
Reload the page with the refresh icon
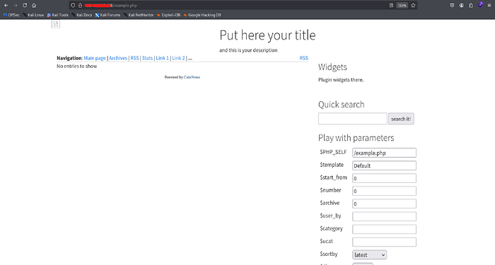[25, 6]
